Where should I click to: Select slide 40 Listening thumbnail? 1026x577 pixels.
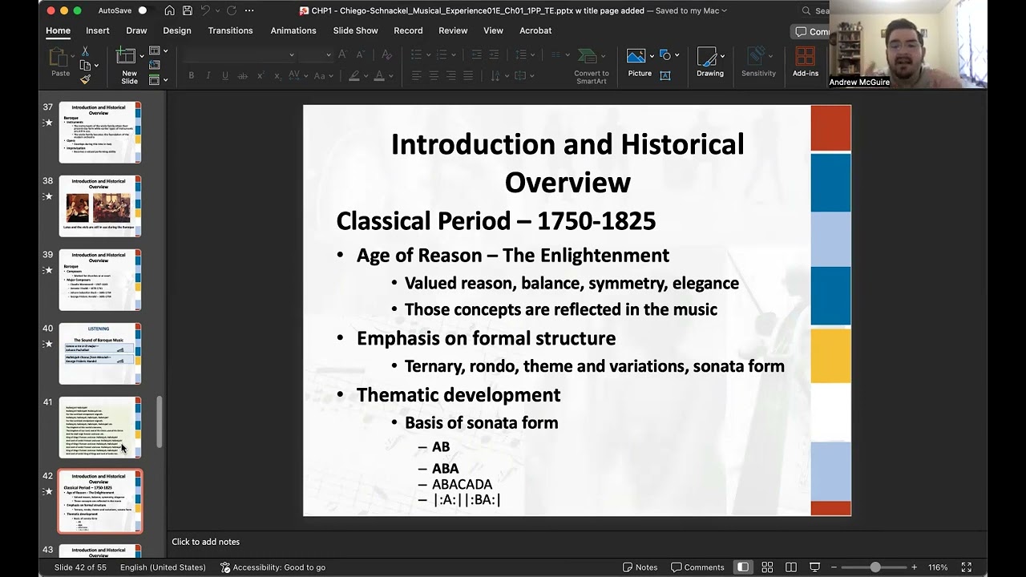click(x=100, y=353)
